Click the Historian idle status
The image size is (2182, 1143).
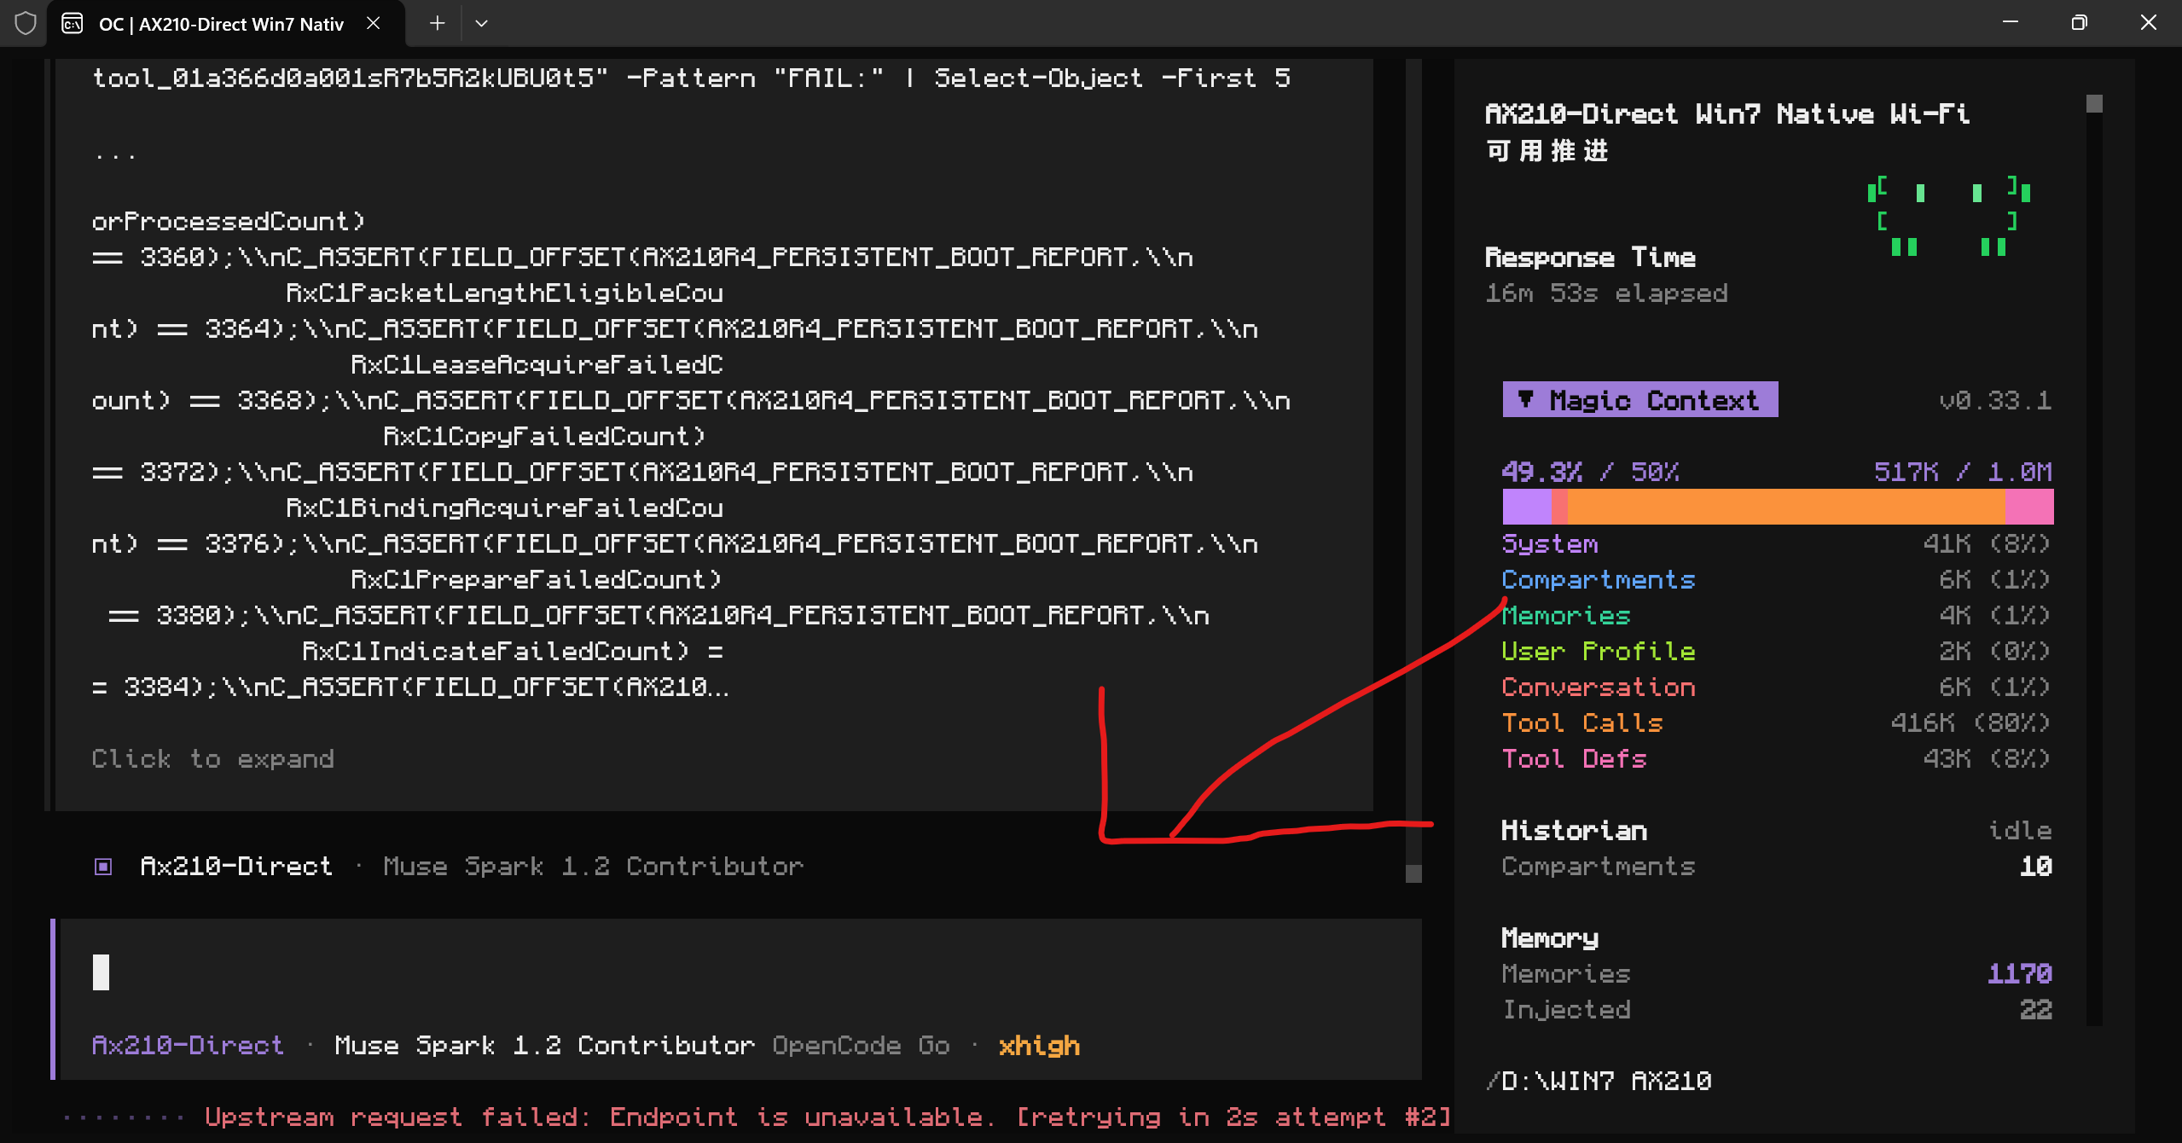point(2020,830)
